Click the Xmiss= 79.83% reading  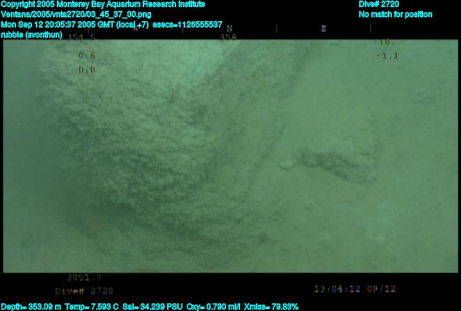[x=271, y=307]
